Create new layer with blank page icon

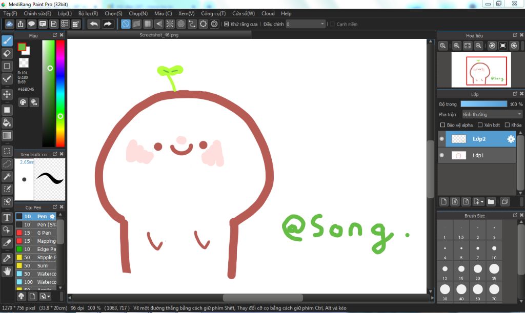(x=443, y=201)
